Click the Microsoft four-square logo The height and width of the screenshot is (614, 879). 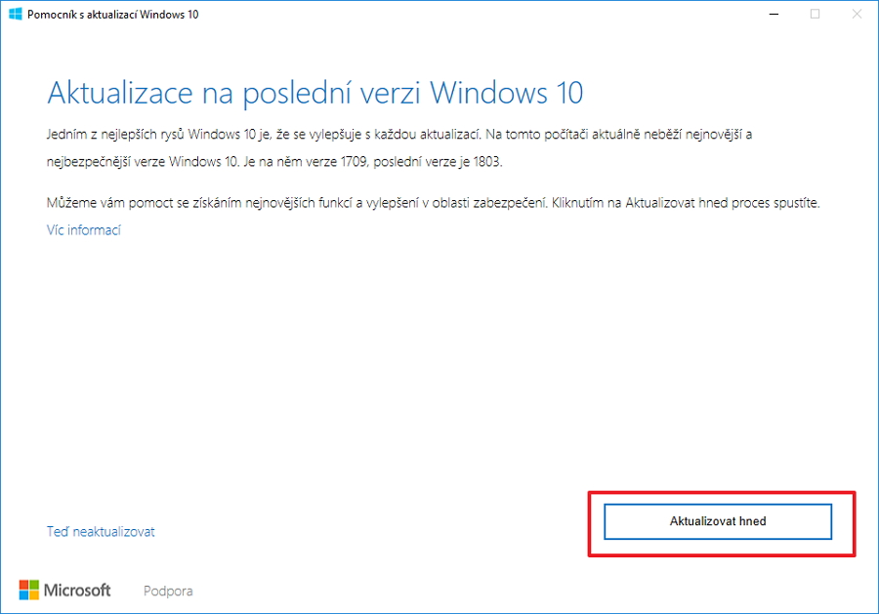(30, 590)
